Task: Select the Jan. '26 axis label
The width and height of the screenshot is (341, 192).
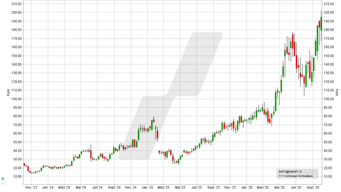Action: click(x=246, y=187)
